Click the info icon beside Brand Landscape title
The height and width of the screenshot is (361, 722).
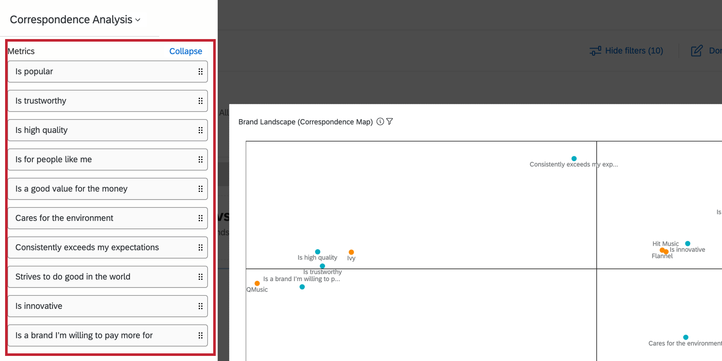(380, 121)
